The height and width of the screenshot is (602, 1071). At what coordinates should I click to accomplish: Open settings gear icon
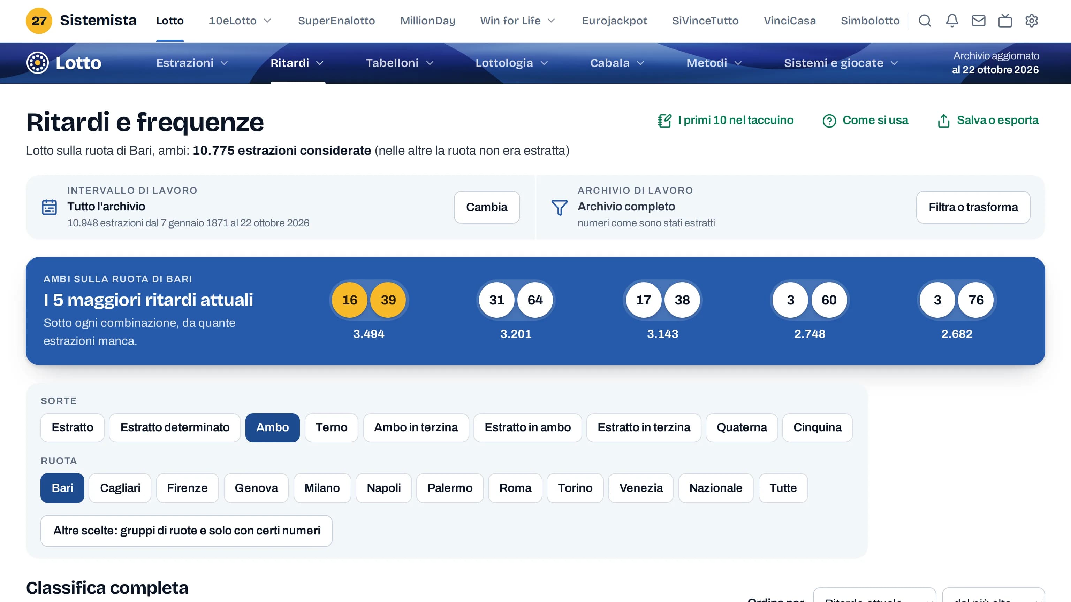1032,21
